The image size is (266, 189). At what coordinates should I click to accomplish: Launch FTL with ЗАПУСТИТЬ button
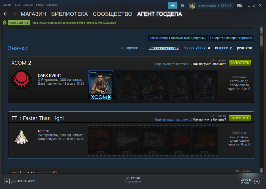tap(240, 118)
